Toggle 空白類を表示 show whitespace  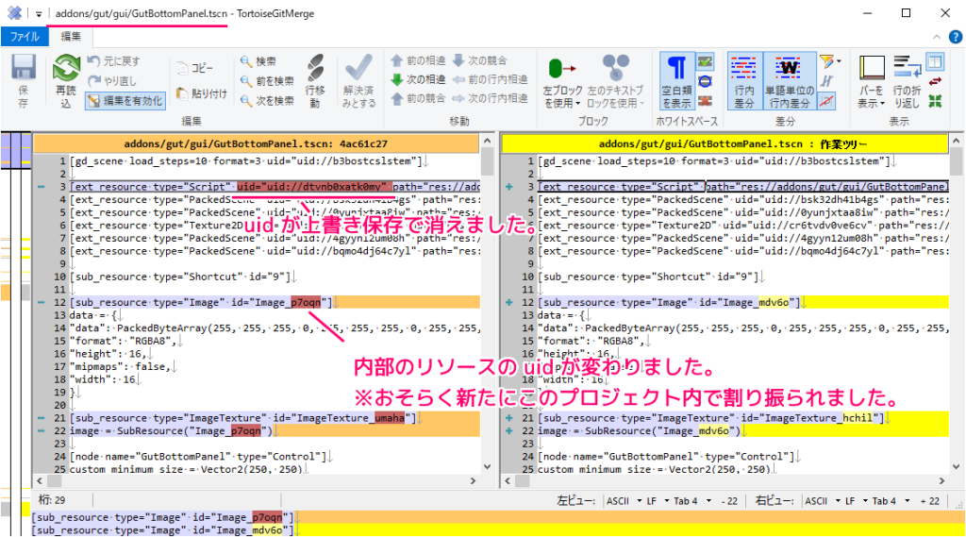click(x=676, y=81)
